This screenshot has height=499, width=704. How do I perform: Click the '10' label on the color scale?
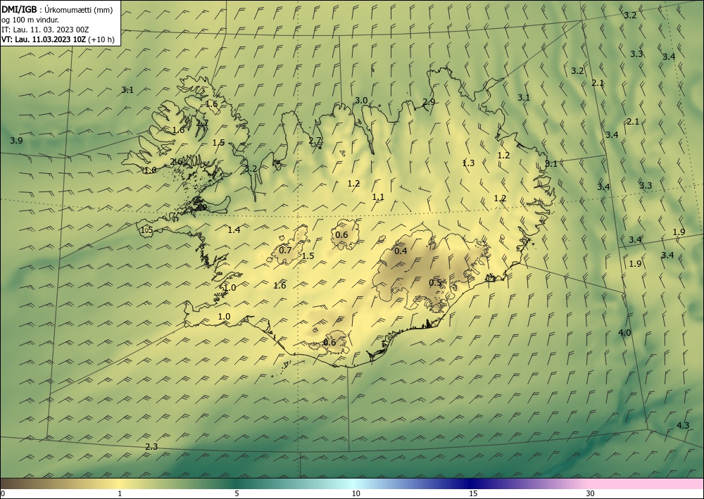[356, 493]
